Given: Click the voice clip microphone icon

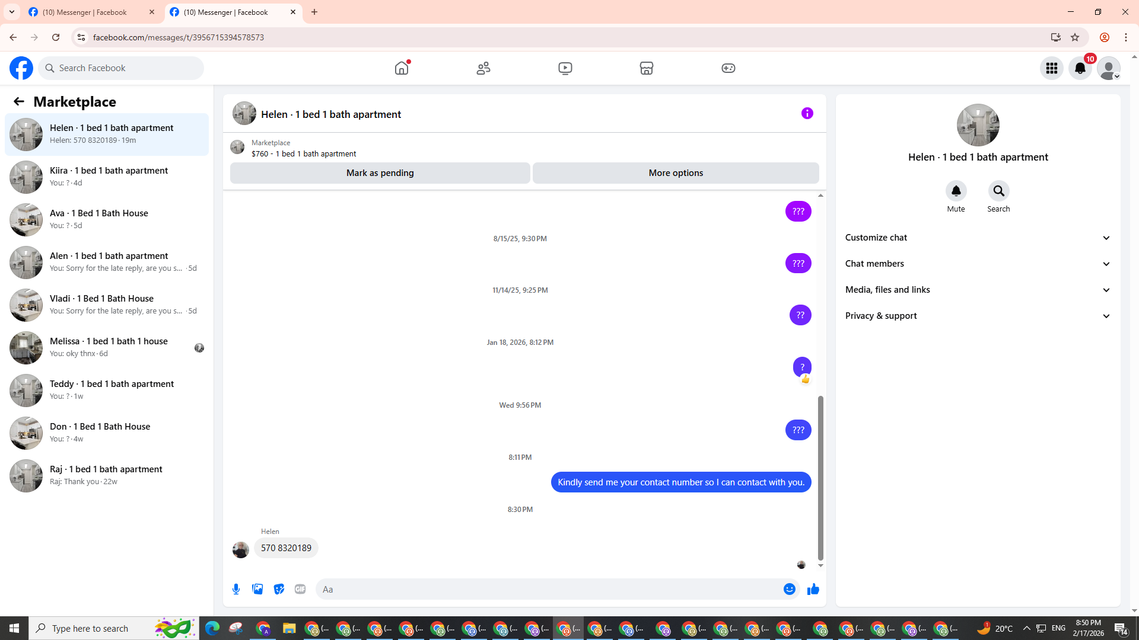Looking at the screenshot, I should [x=236, y=589].
